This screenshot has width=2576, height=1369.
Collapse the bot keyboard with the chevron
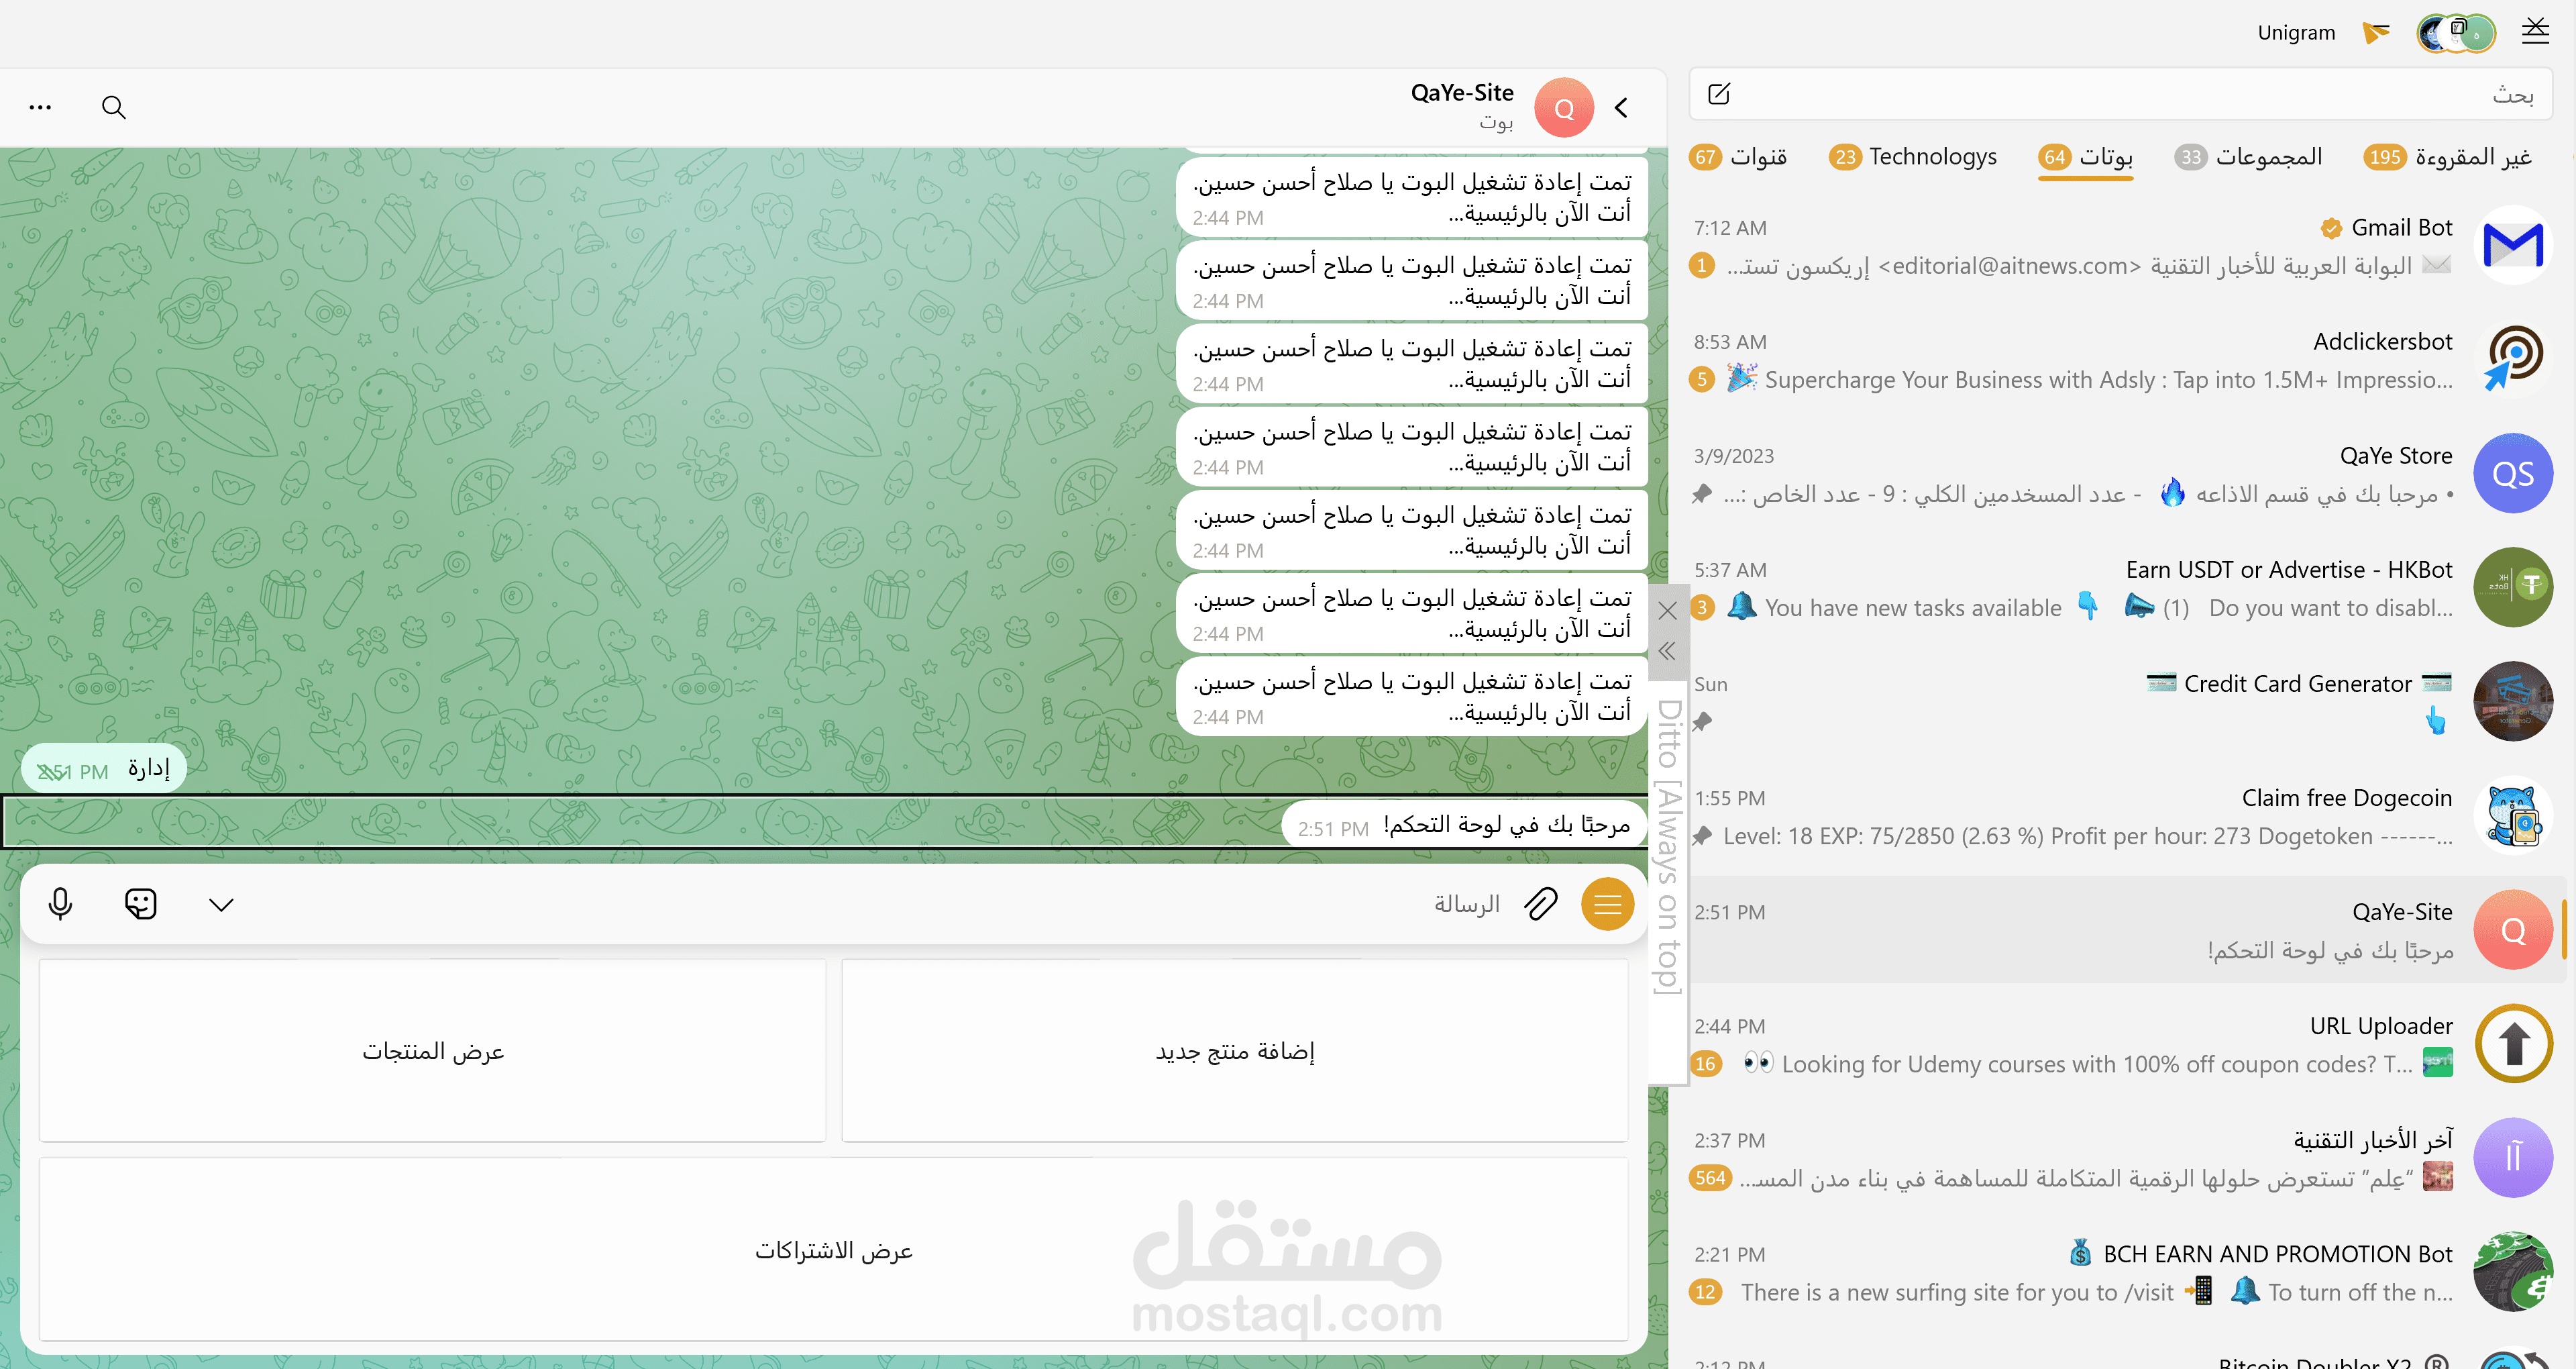point(221,905)
